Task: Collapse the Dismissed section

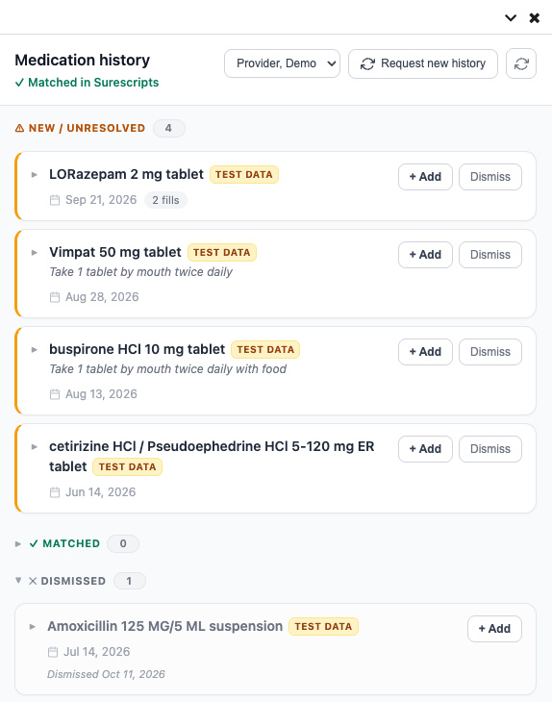Action: click(18, 581)
